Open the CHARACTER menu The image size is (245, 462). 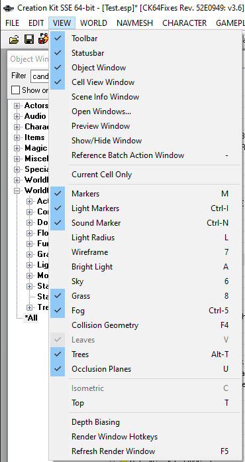pos(185,23)
